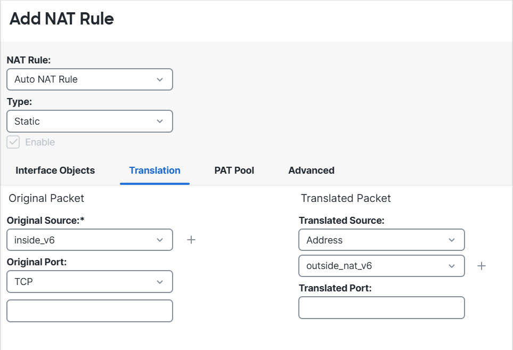Screen dimensions: 513x350
Task: Click the chevron arrow in Type selector
Action: [160, 121]
